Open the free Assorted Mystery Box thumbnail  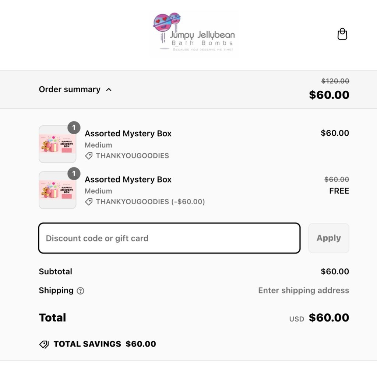[57, 190]
